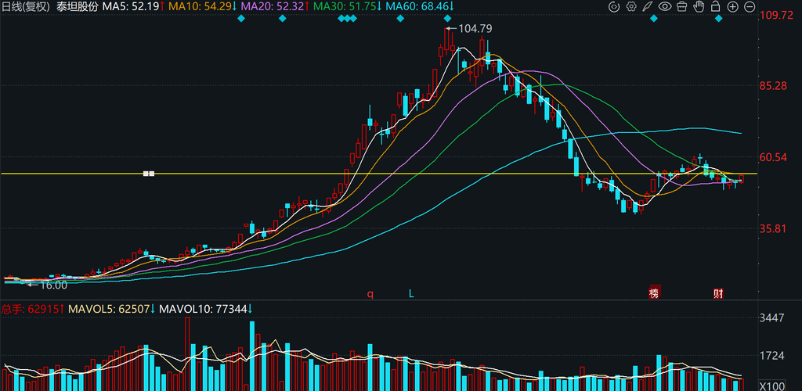Zoom out with the minus icon
The height and width of the screenshot is (391, 802).
750,6
